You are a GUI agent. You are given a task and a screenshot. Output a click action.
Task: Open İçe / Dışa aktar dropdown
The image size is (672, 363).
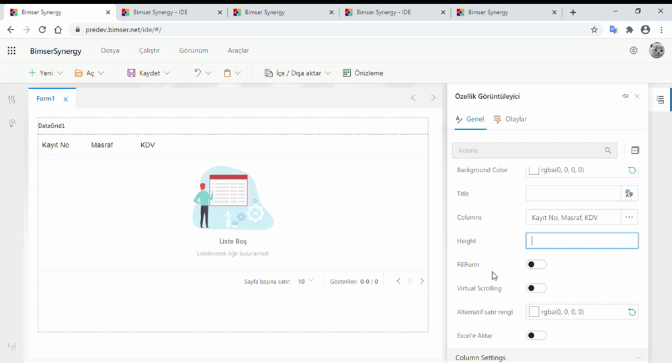click(x=328, y=73)
